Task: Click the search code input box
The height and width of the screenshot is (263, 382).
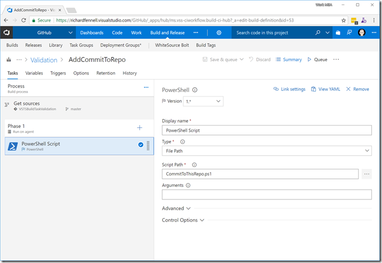Action: pyautogui.click(x=273, y=32)
